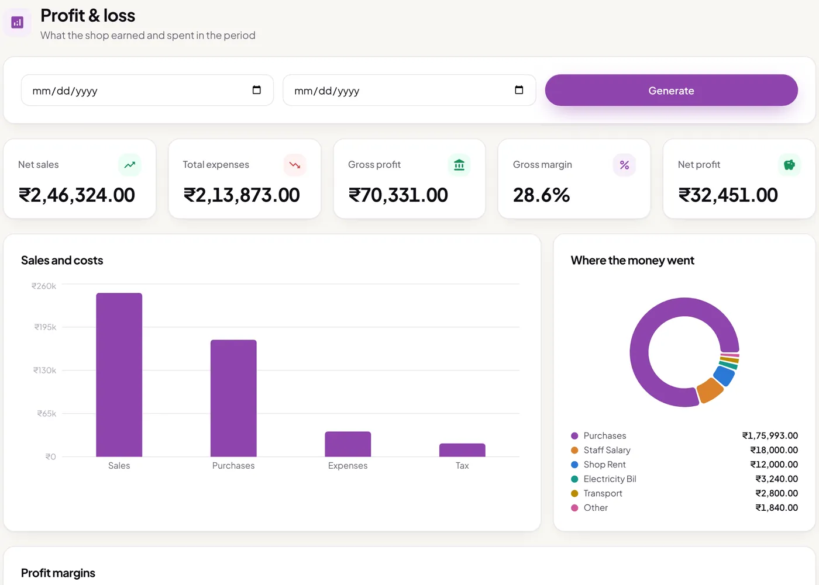Click the Profit & loss chart icon
The image size is (819, 585).
18,23
